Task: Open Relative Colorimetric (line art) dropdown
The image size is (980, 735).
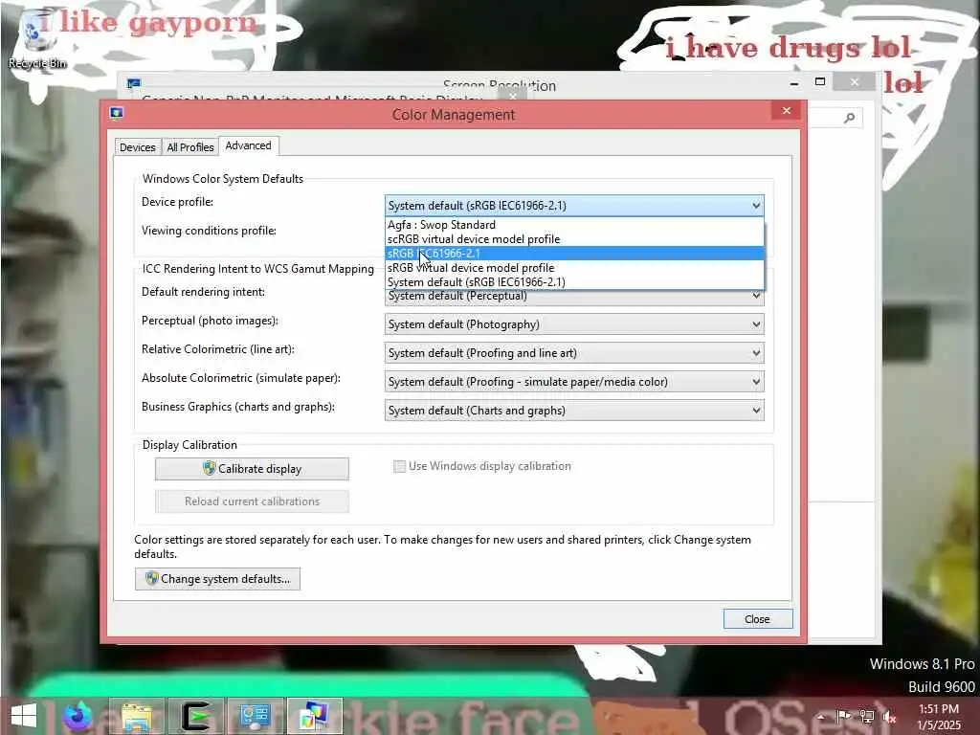Action: [x=574, y=353]
